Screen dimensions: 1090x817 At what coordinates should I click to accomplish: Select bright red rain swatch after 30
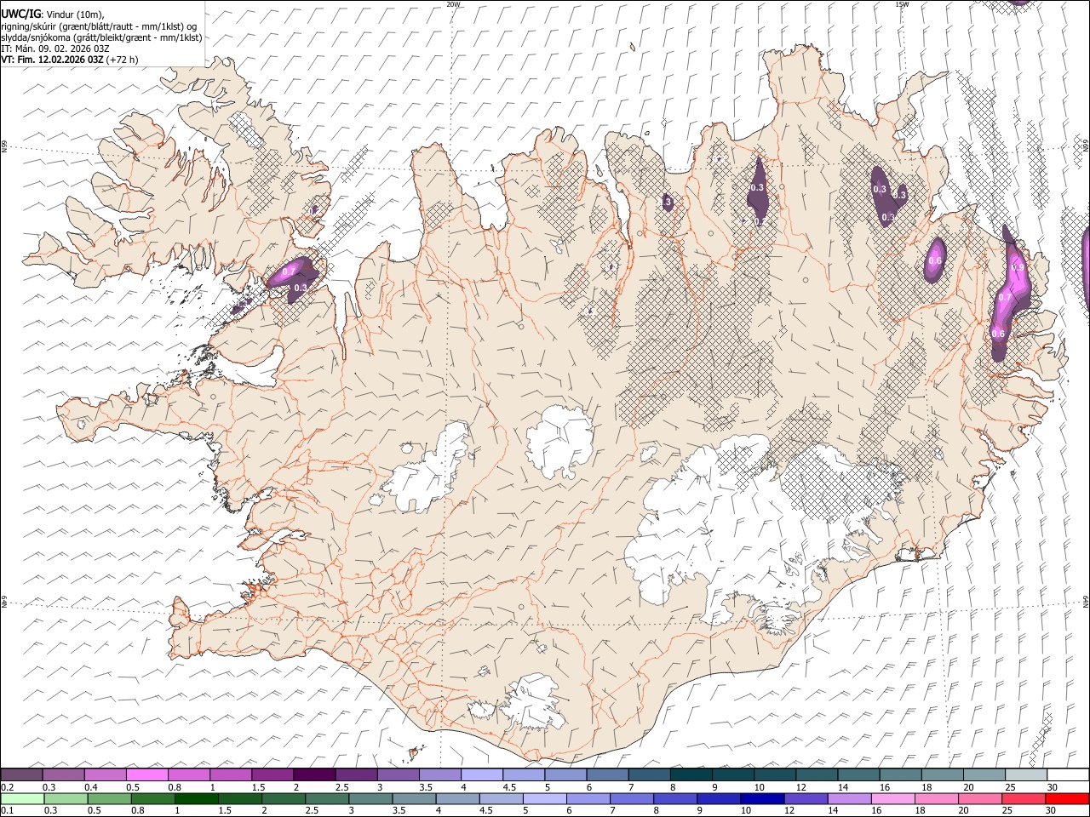click(x=1068, y=798)
